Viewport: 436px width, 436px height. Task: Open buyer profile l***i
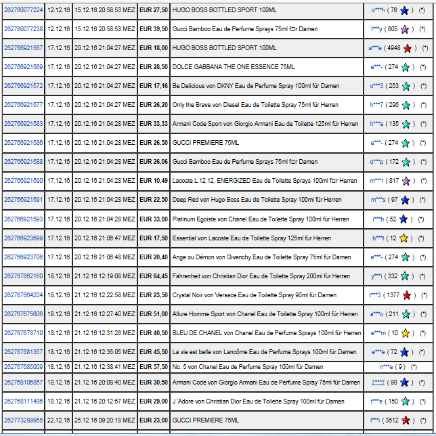point(375,420)
